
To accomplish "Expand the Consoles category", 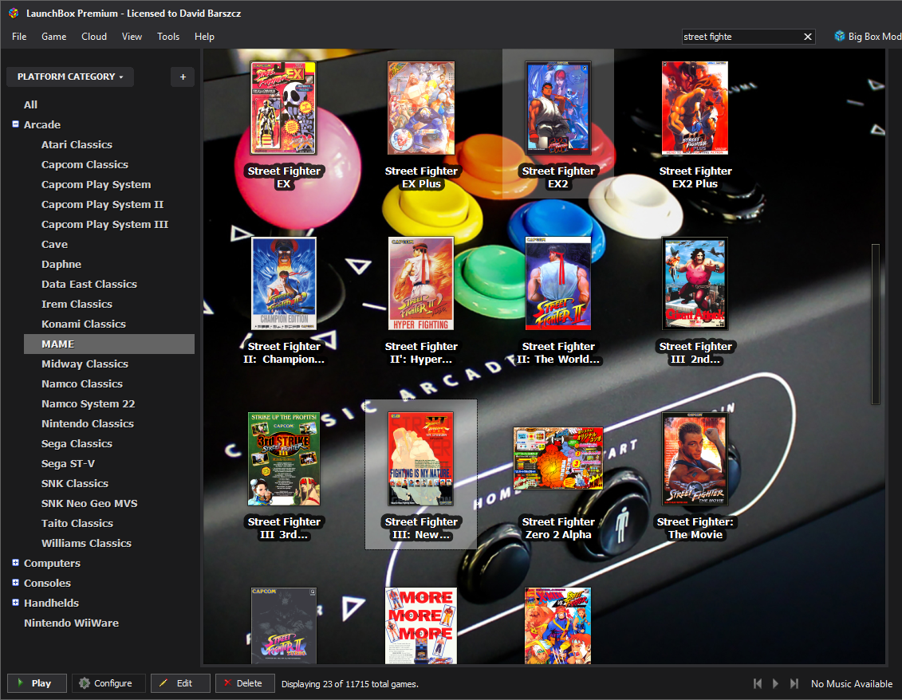I will 15,583.
